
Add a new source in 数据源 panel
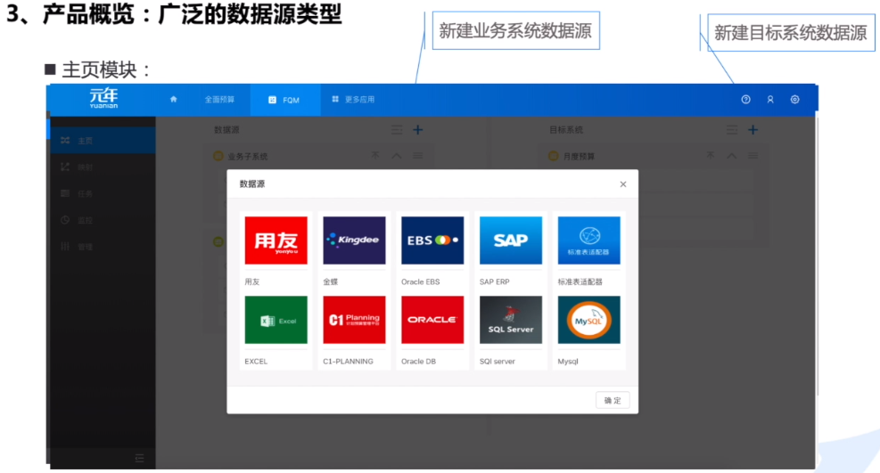(417, 130)
